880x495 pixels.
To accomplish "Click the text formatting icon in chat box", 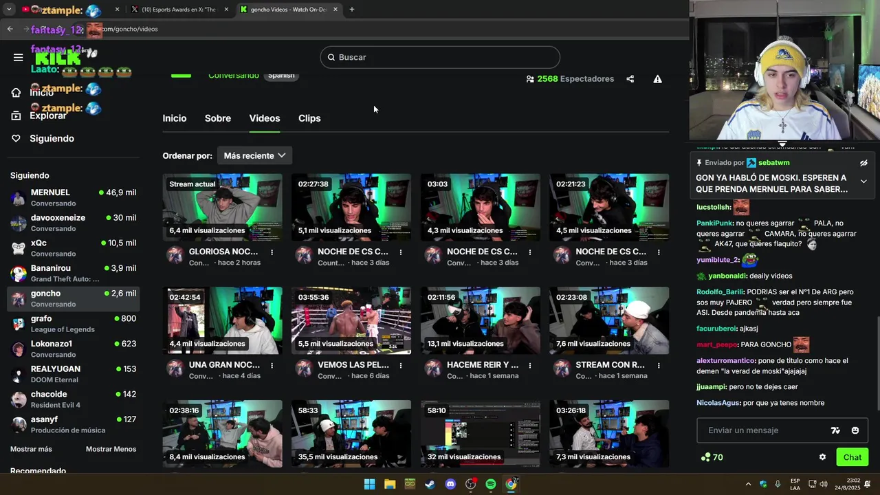I will [x=835, y=430].
